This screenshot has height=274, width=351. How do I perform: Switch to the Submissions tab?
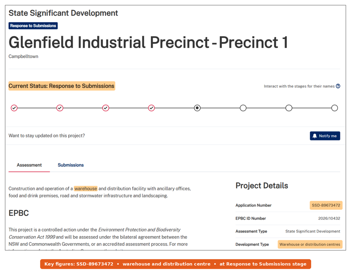[71, 165]
